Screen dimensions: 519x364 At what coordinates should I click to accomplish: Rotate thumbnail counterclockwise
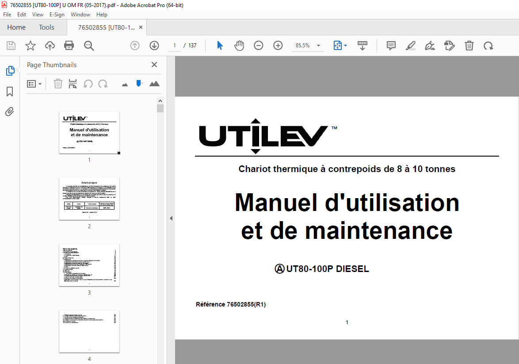coord(88,84)
